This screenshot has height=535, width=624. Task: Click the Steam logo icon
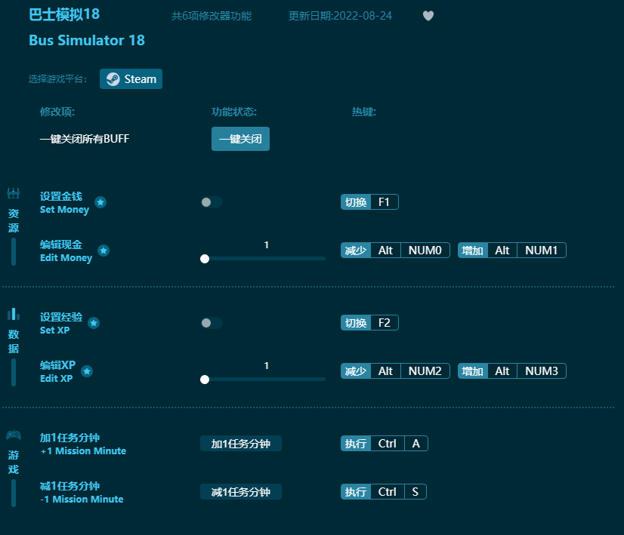113,79
